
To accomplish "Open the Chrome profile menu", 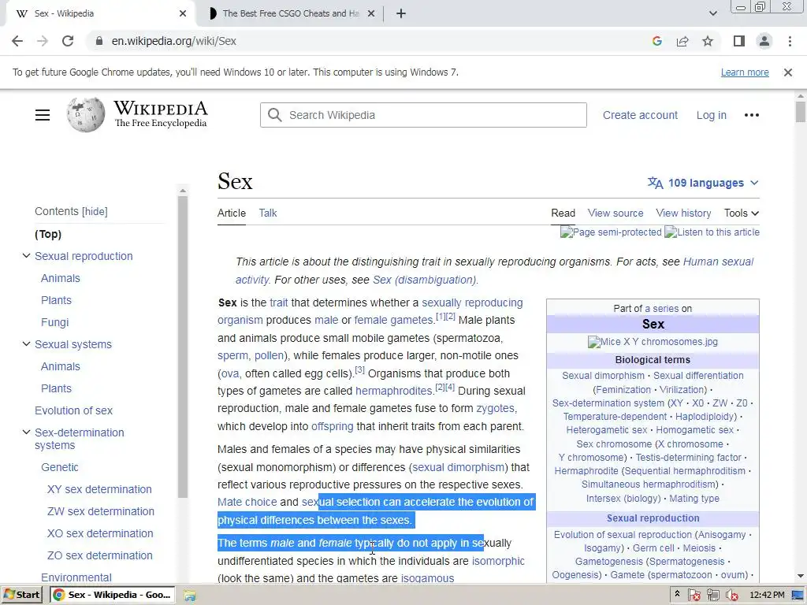I will (x=764, y=41).
